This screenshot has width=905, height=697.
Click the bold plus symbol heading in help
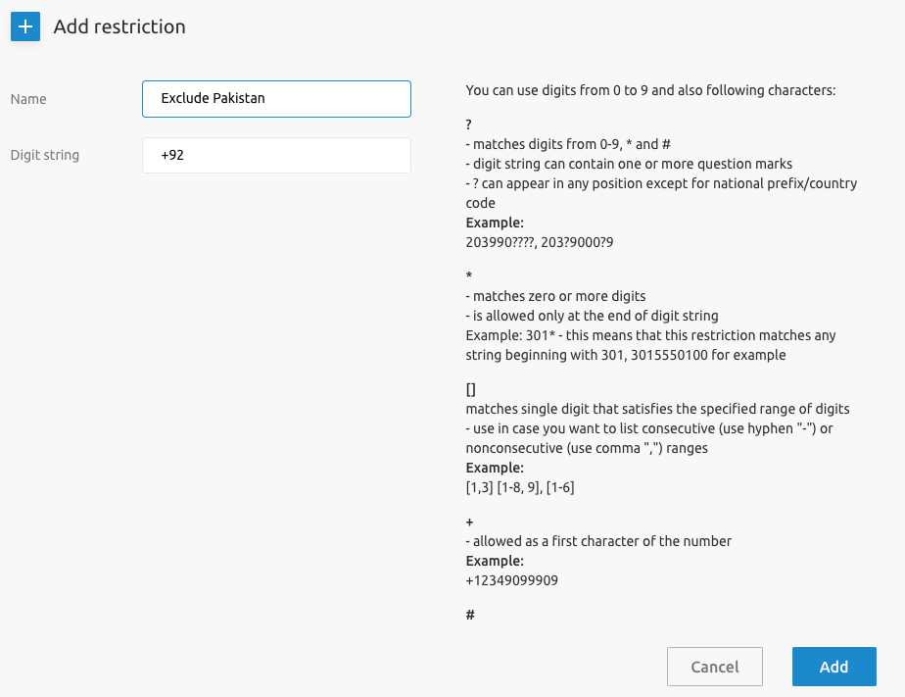tap(470, 523)
